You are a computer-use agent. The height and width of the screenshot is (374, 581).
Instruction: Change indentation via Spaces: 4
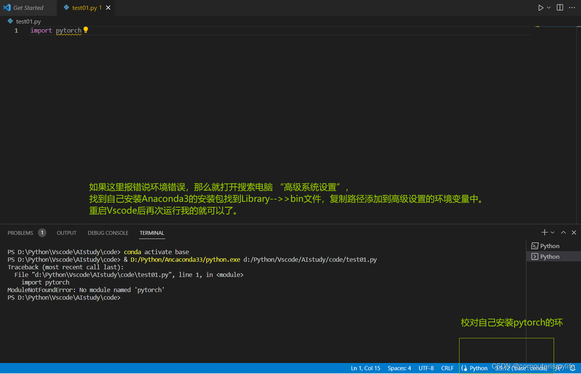pos(399,368)
